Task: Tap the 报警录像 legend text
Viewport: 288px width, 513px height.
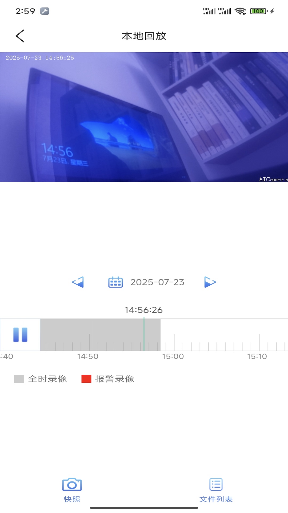Action: (x=115, y=379)
